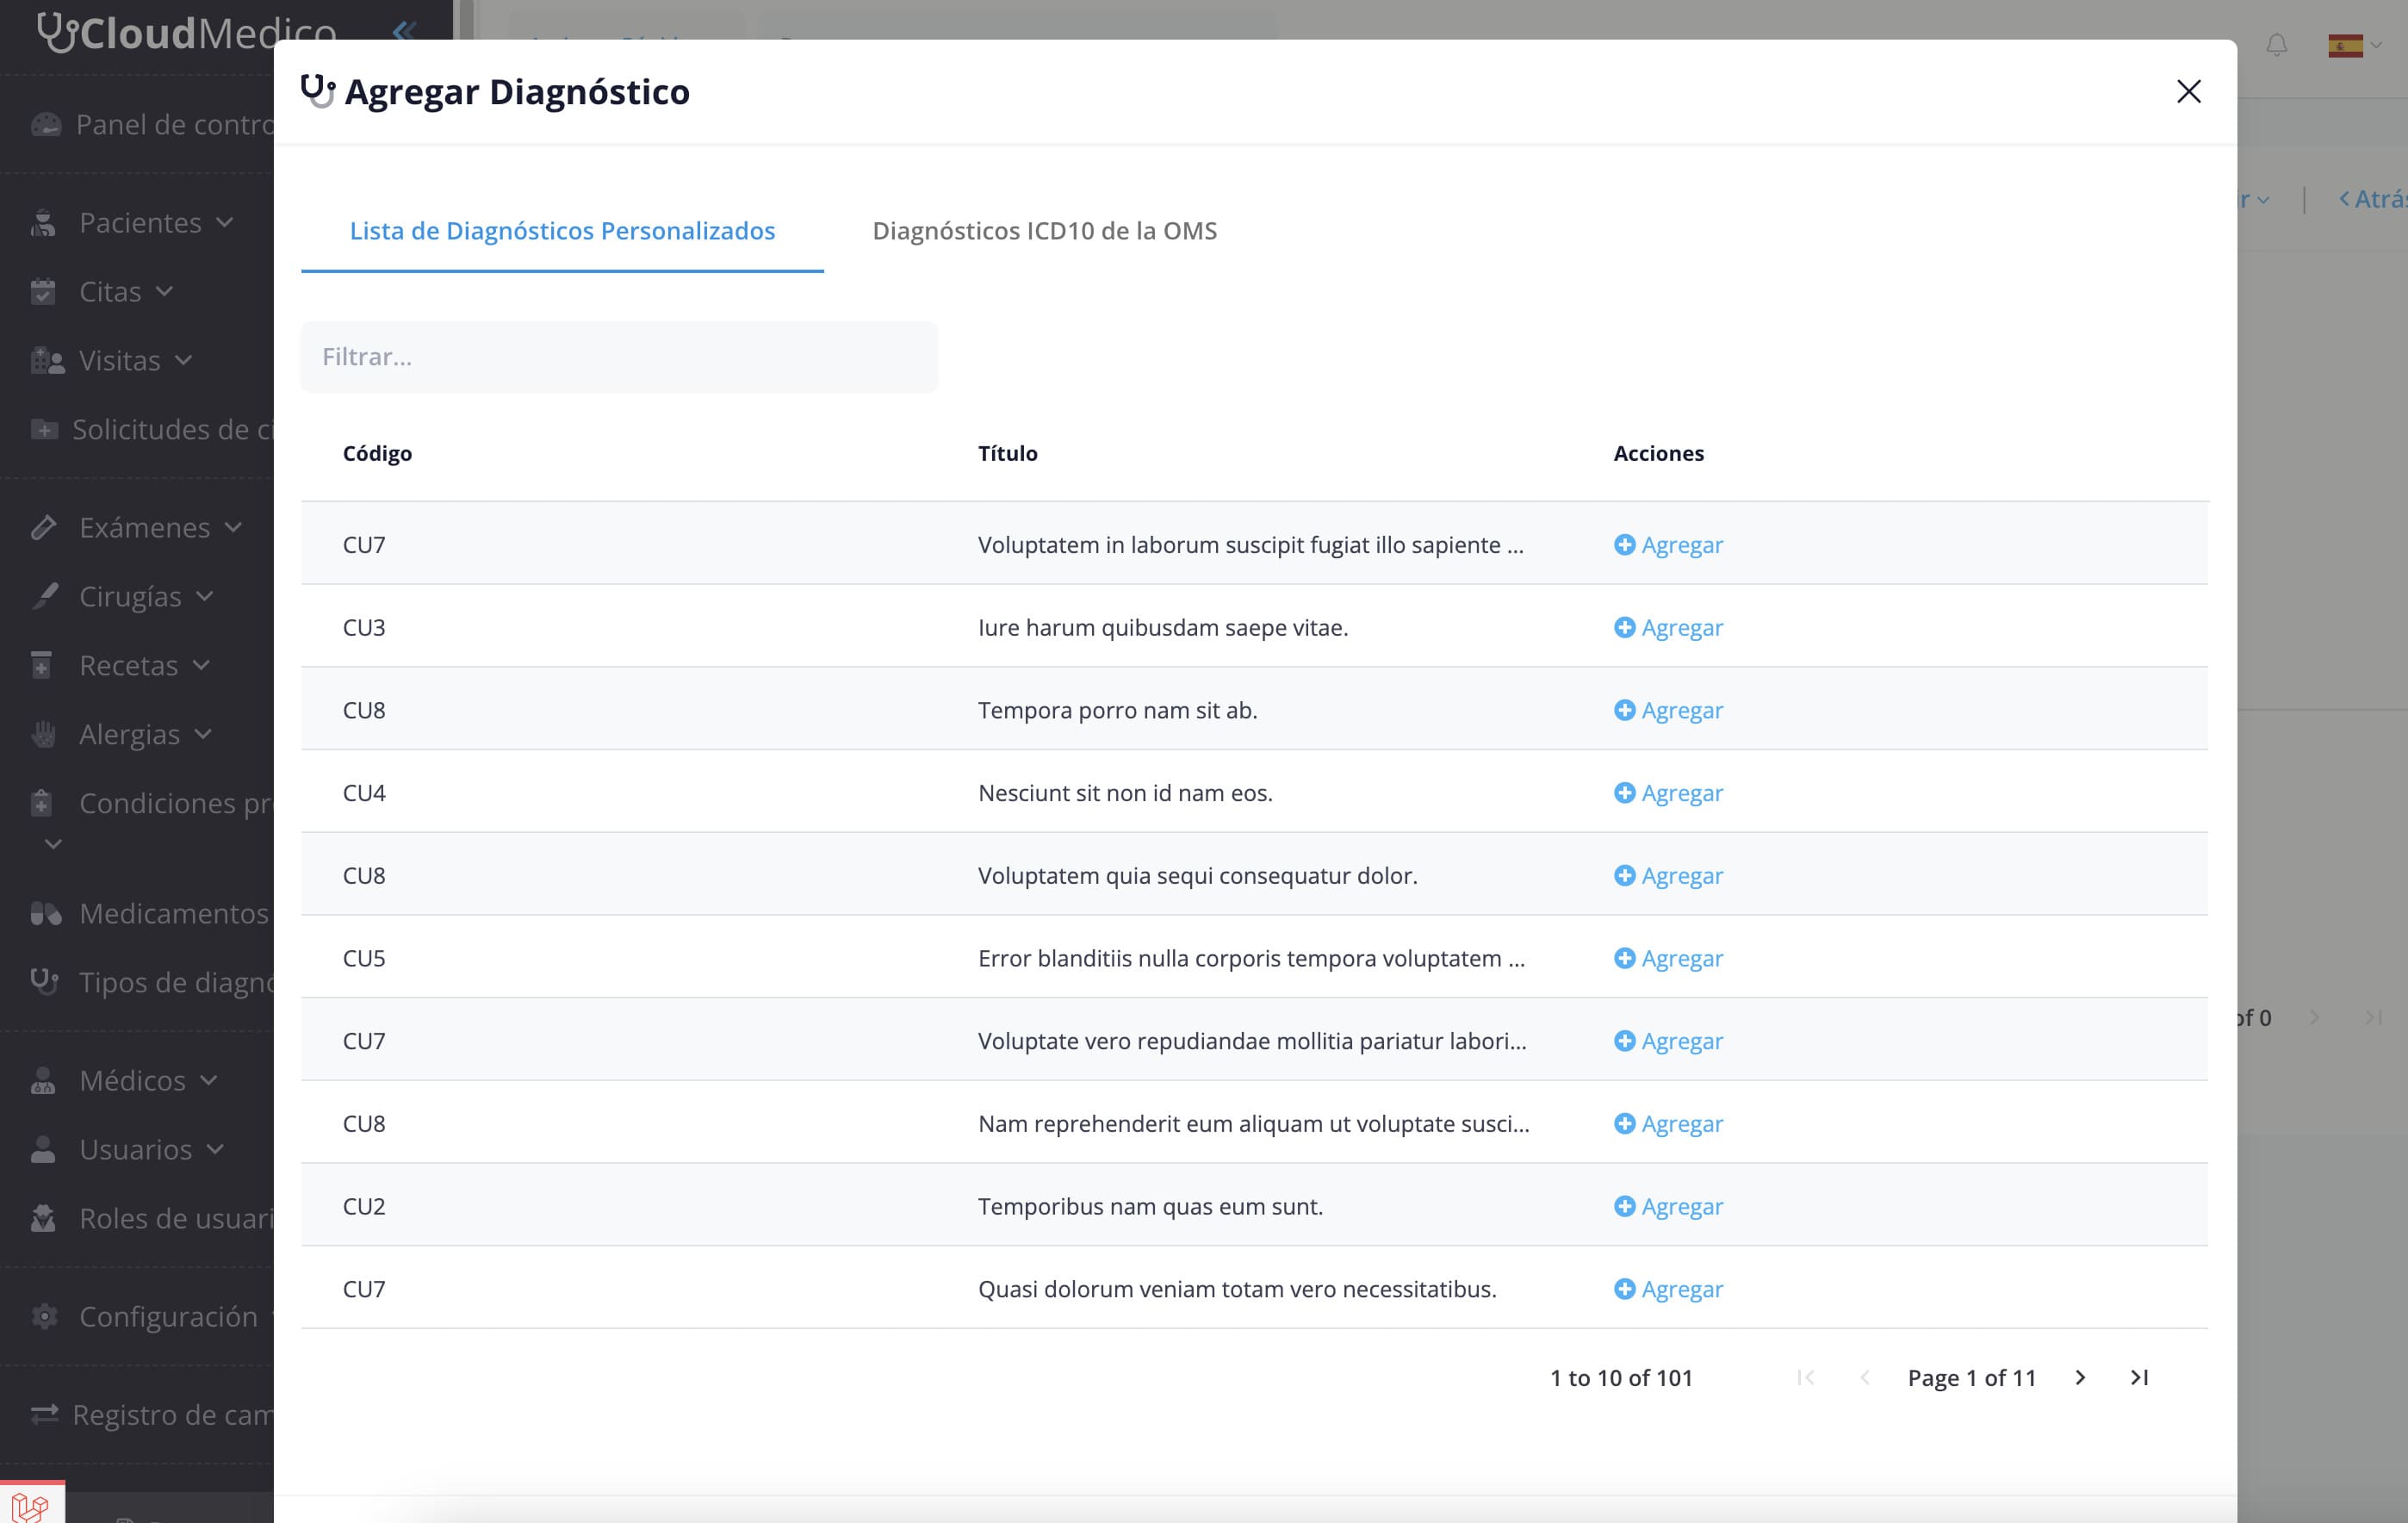The image size is (2408, 1523).
Task: Open the Spanish flag language dropdown
Action: point(2353,46)
